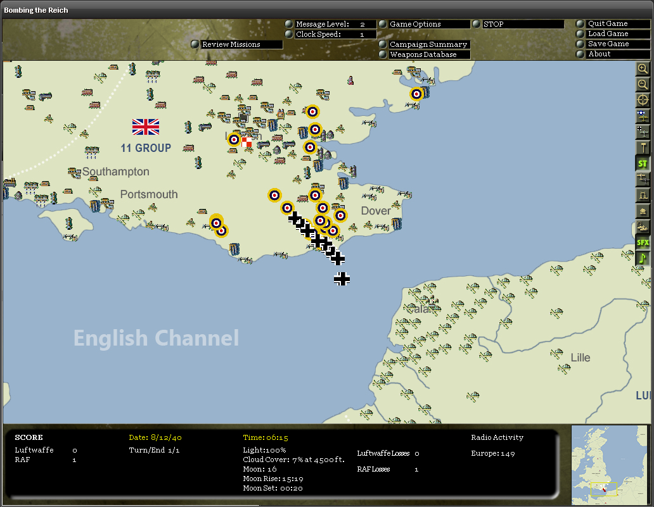Viewport: 654px width, 507px height.
Task: Click the Turn/End 1/1 text
Action: (x=154, y=450)
